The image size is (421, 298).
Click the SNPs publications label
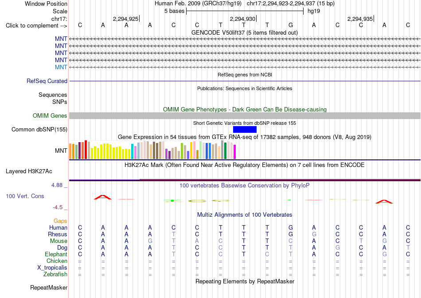[60, 102]
